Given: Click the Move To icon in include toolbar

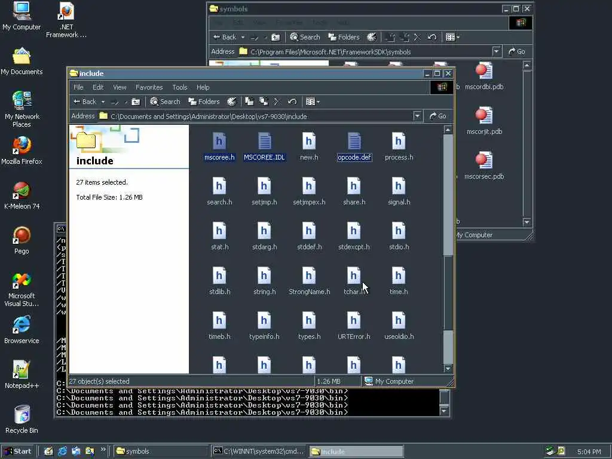Looking at the screenshot, I should [x=249, y=102].
